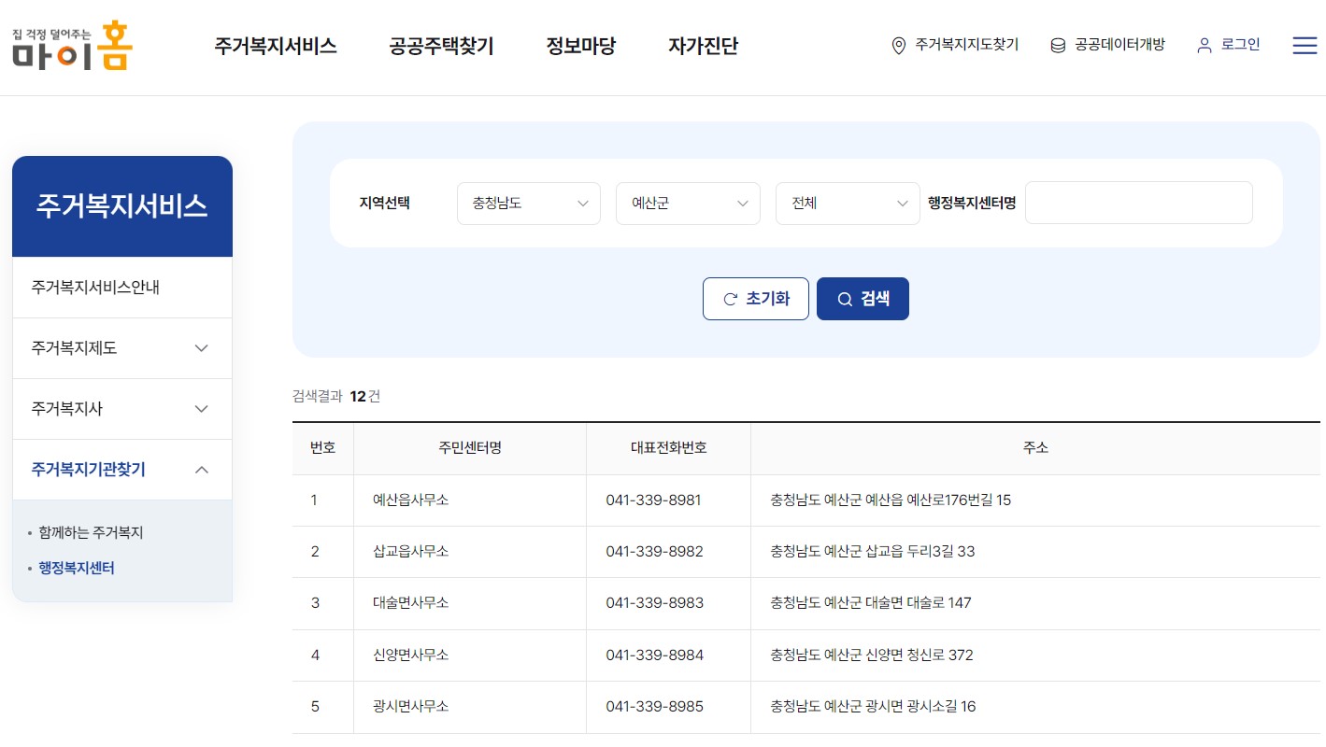Open the 충청남도 province dropdown
1326x747 pixels.
[528, 203]
